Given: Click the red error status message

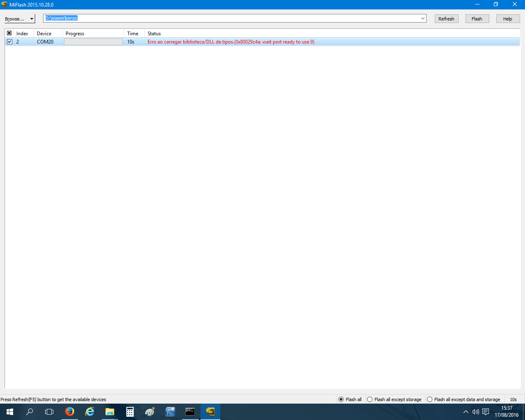Looking at the screenshot, I should (x=231, y=42).
